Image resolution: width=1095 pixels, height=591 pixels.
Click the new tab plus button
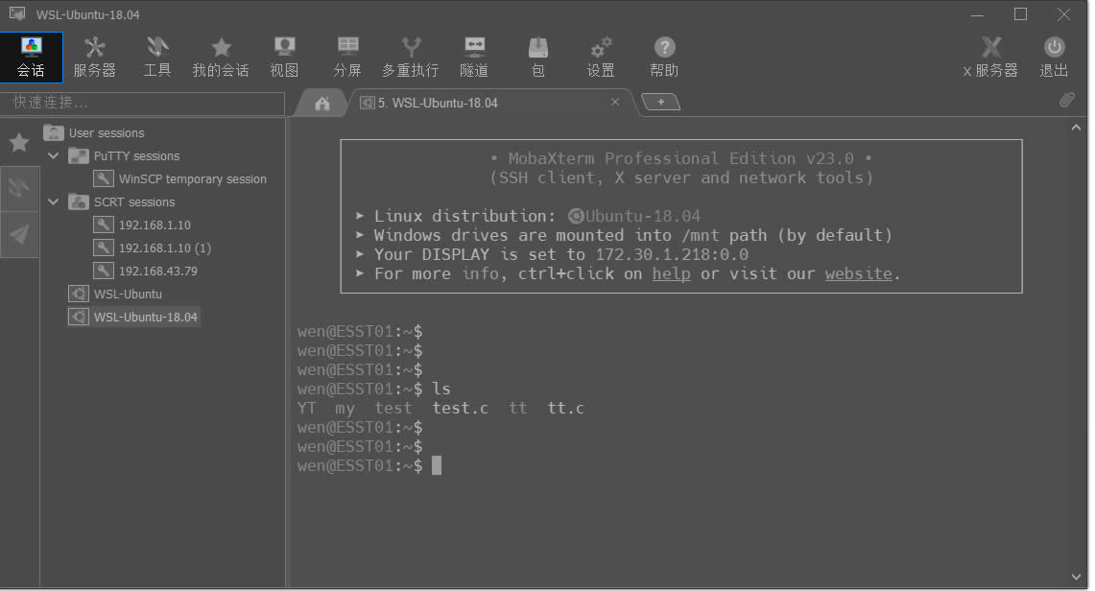point(660,102)
